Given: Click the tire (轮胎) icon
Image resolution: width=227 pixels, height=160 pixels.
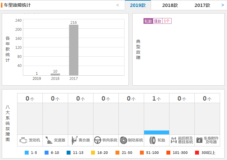Looking at the screenshot, I should click(153, 140).
